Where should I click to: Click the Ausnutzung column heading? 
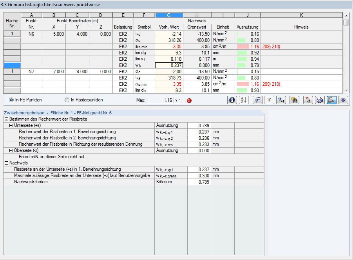click(248, 27)
